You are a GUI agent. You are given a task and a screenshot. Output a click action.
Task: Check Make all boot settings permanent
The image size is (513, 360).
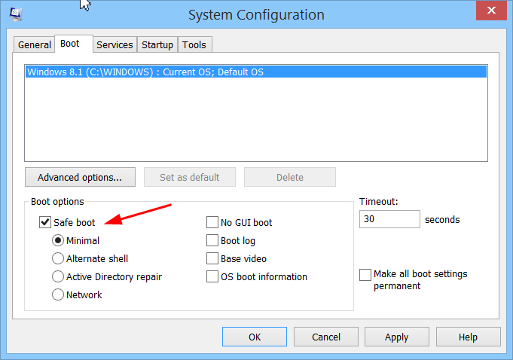coord(365,274)
